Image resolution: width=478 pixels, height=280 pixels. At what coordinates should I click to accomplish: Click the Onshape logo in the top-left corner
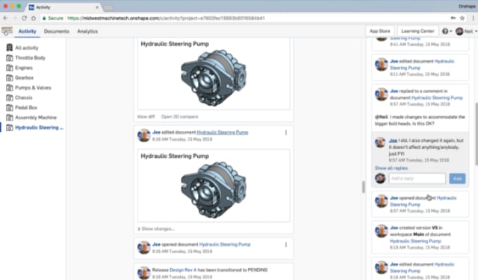(7, 31)
